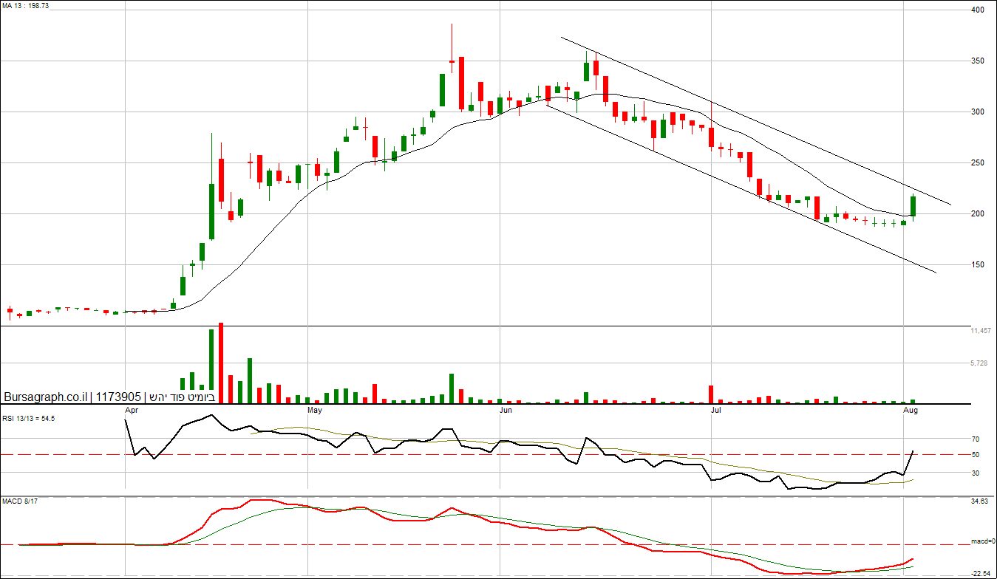Image resolution: width=997 pixels, height=579 pixels.
Task: Click the tallest red volume bar
Action: coord(221,363)
